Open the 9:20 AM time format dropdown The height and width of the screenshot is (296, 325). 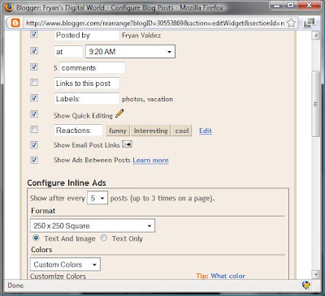pos(130,51)
